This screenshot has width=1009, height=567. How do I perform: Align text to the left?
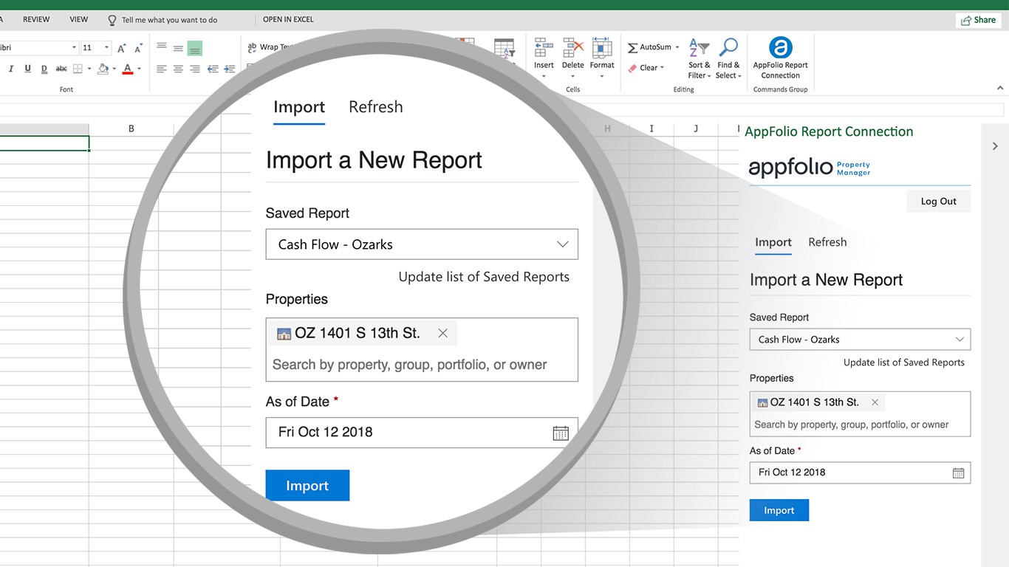click(162, 69)
